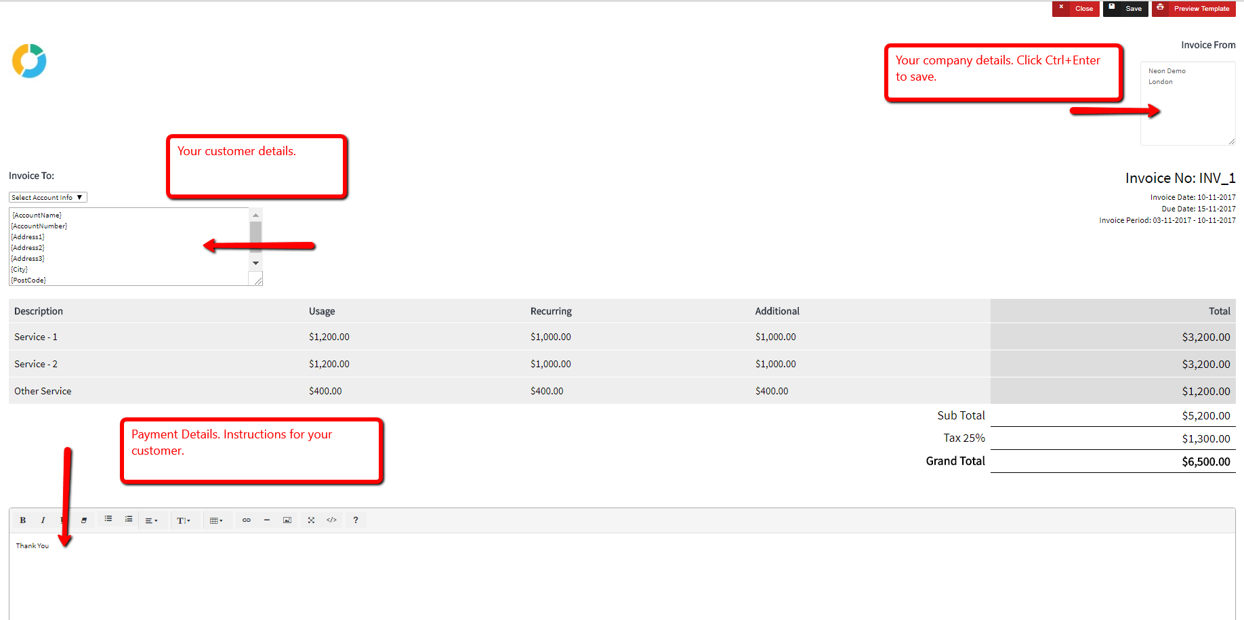Insert an unordered bullet list

(108, 520)
